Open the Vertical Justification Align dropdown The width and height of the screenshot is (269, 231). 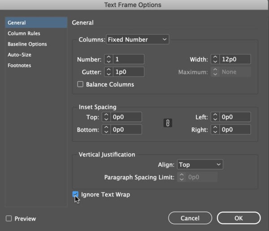(x=200, y=164)
